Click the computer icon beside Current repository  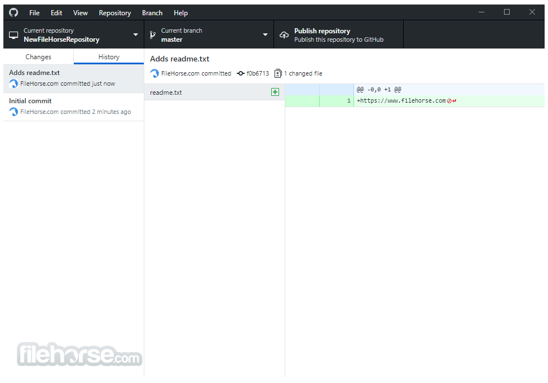tap(14, 35)
